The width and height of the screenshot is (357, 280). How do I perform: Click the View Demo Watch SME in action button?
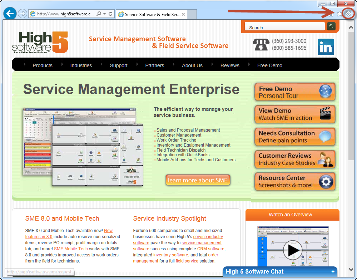tap(295, 114)
